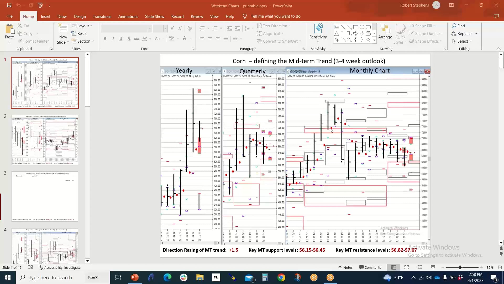Apply strikethrough to selected text

[136, 39]
